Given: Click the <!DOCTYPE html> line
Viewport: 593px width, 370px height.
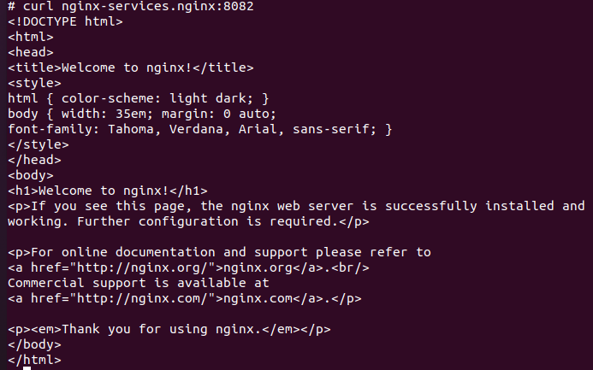Looking at the screenshot, I should (x=65, y=21).
